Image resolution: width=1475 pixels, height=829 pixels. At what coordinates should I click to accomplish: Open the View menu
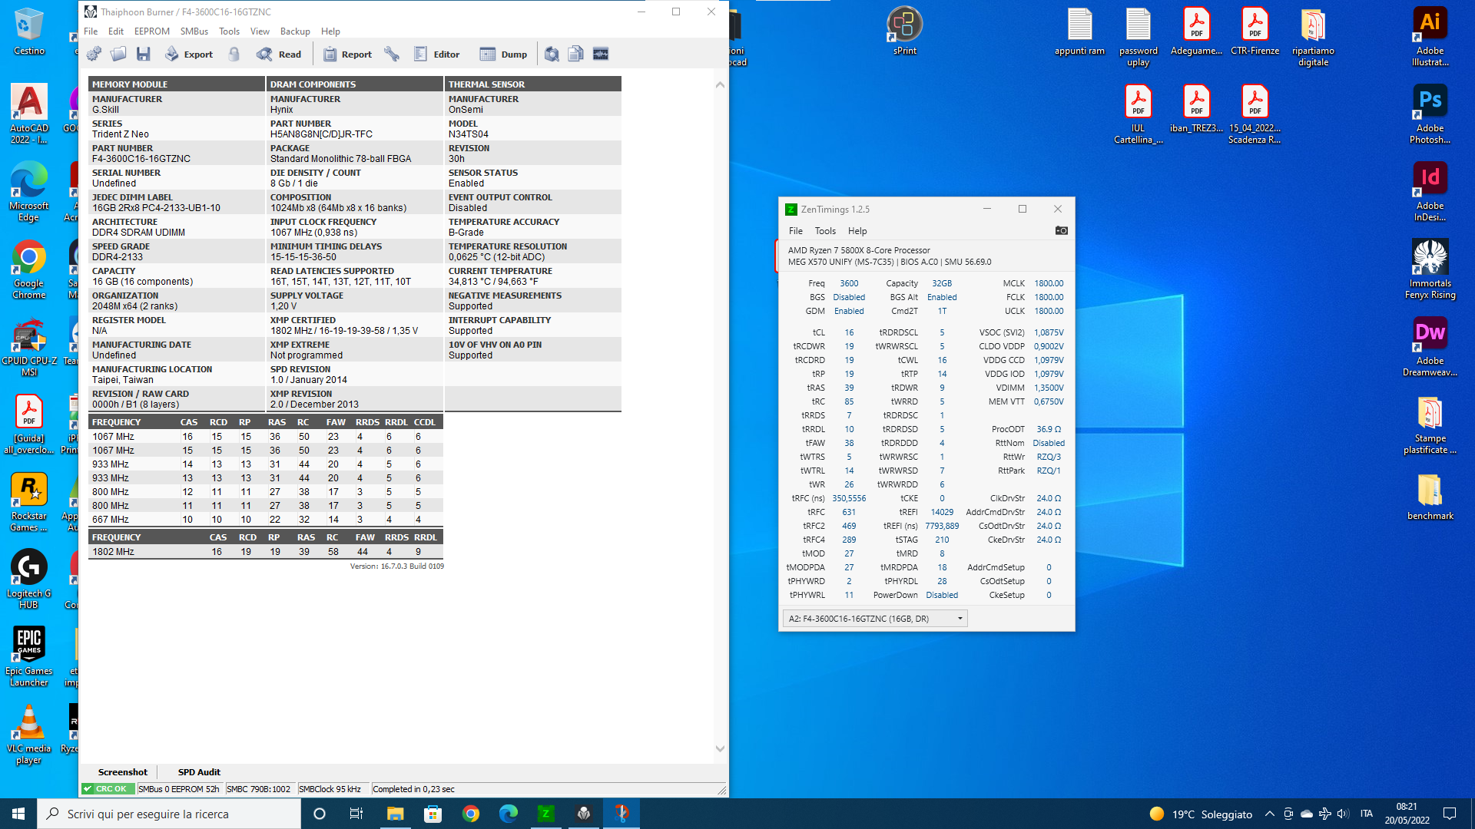pos(260,31)
